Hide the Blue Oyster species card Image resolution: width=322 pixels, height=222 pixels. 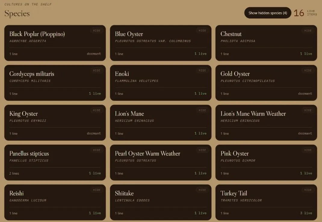pyautogui.click(x=202, y=31)
